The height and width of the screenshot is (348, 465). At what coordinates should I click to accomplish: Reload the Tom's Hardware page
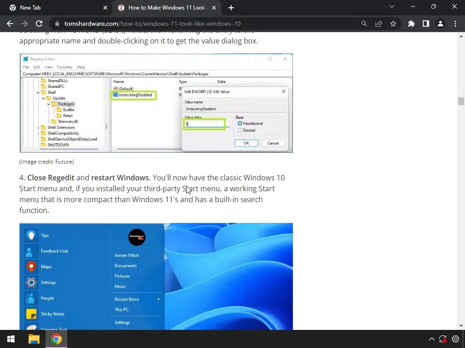39,24
